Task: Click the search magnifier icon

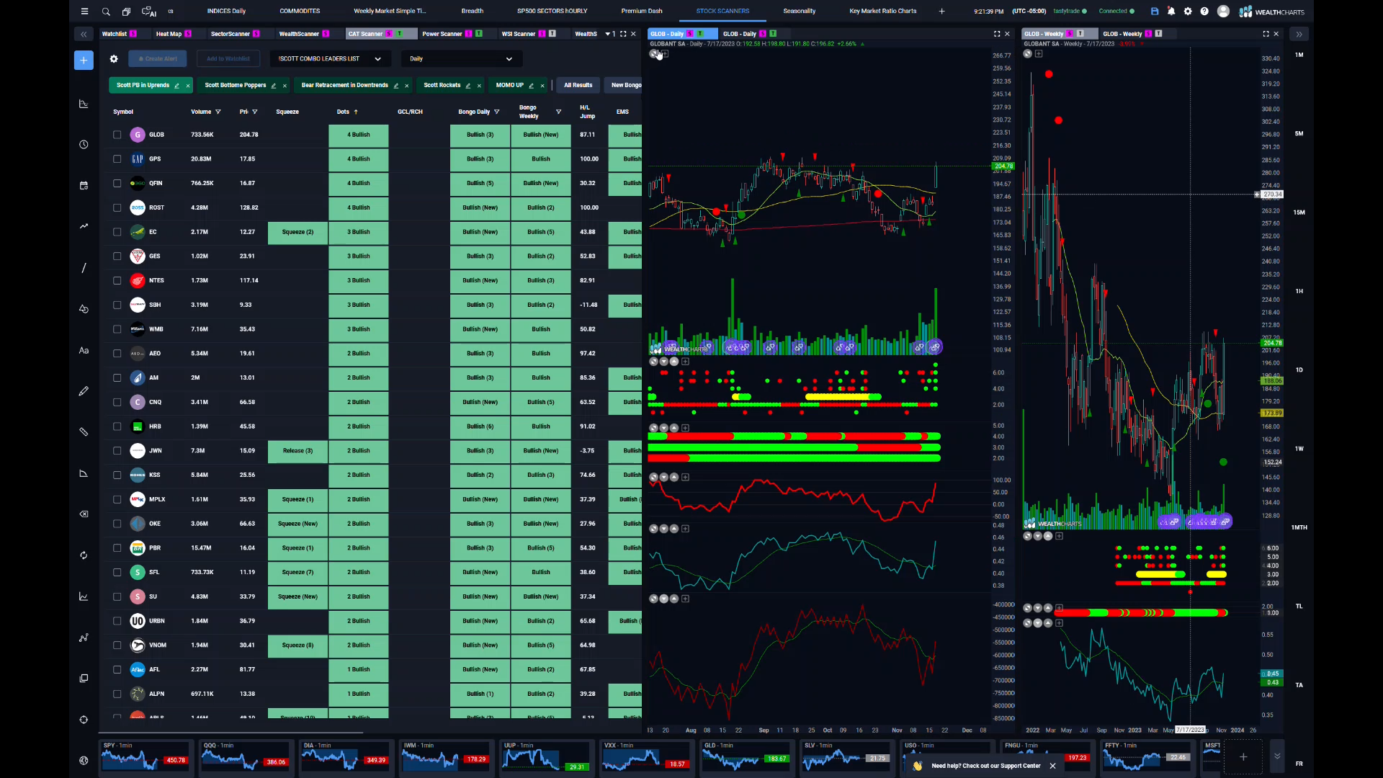Action: coord(106,12)
